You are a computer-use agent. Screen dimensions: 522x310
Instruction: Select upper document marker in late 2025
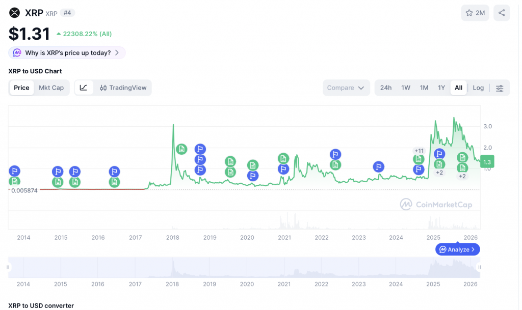coord(462,157)
